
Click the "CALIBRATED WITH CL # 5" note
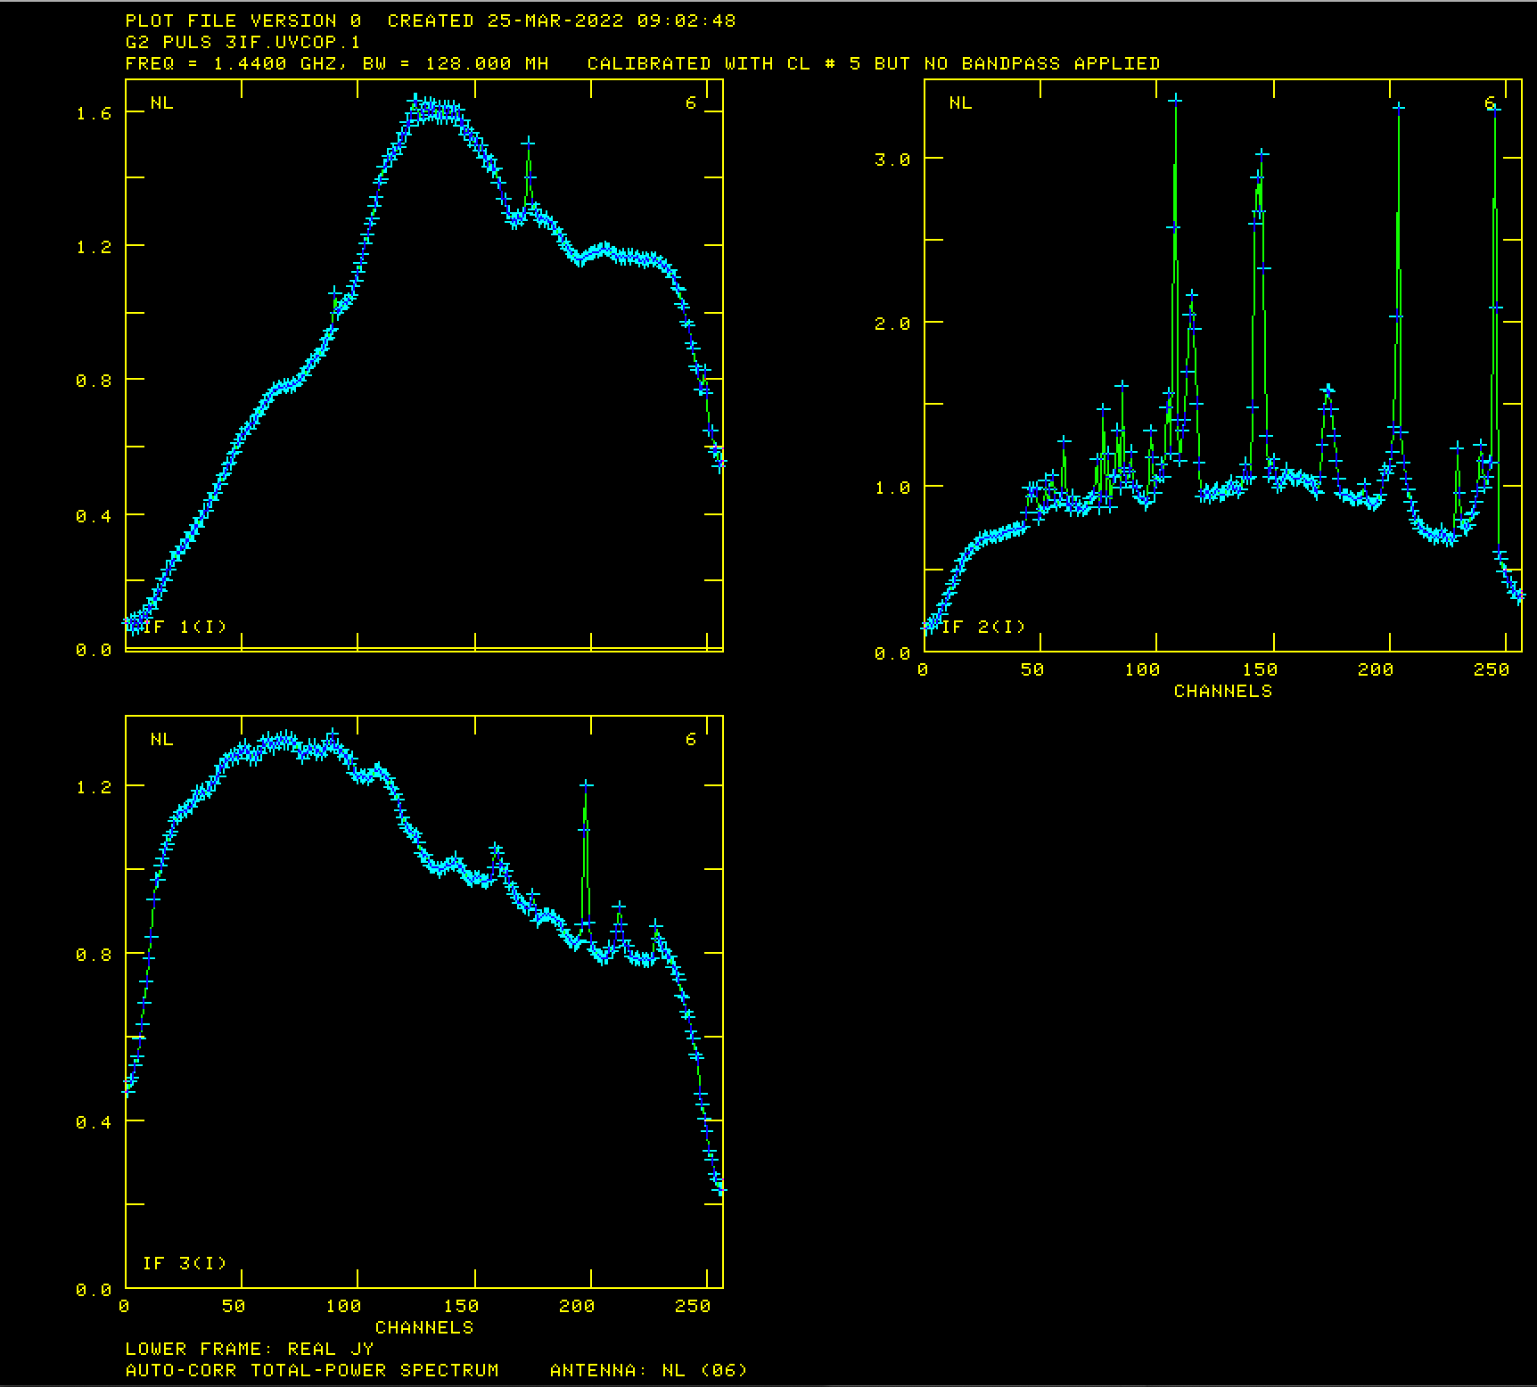point(724,63)
